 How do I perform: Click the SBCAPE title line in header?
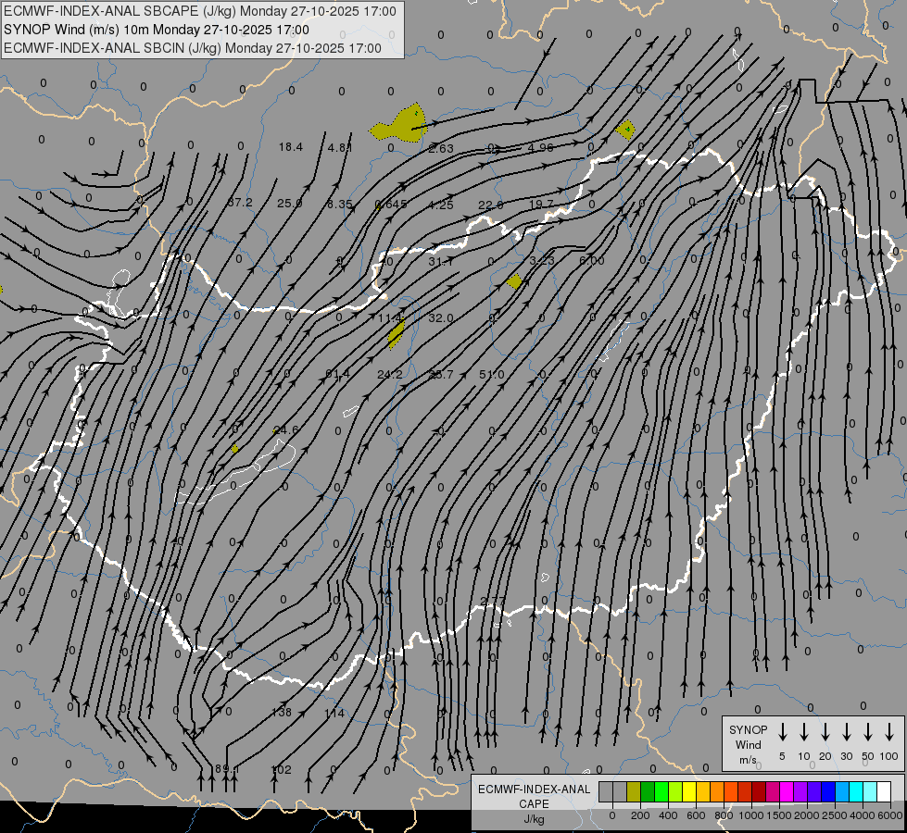200,11
